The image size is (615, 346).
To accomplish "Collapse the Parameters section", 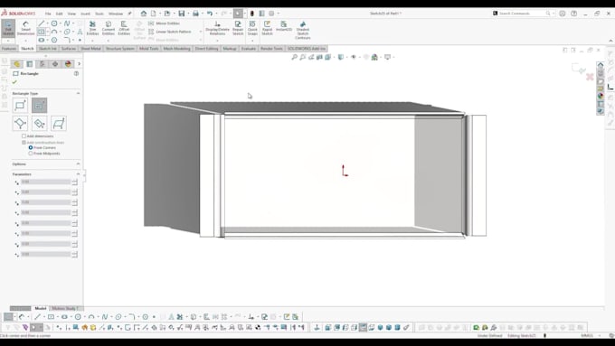I will tap(78, 174).
